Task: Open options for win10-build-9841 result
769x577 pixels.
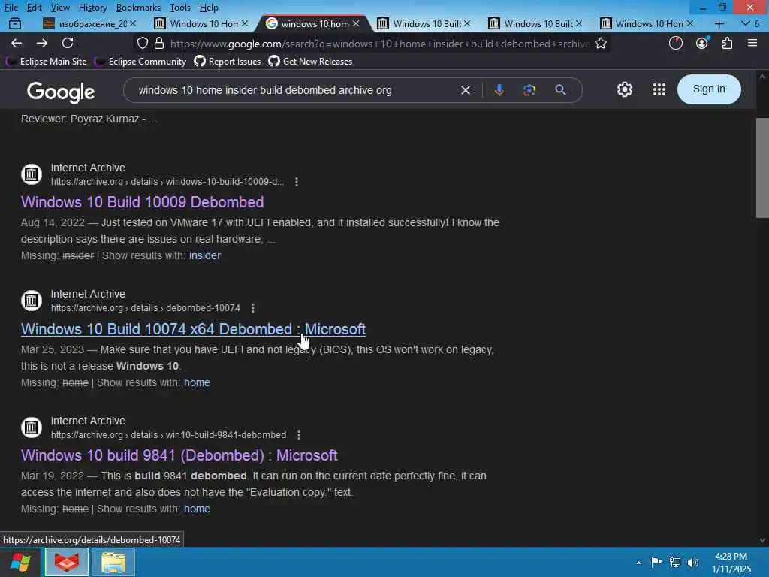Action: [x=299, y=435]
